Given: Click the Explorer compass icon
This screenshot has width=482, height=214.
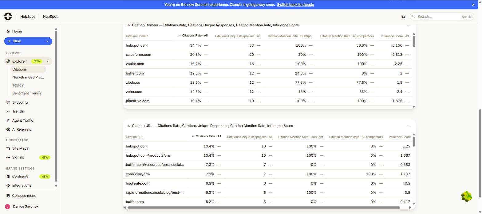Looking at the screenshot, I should (8, 61).
